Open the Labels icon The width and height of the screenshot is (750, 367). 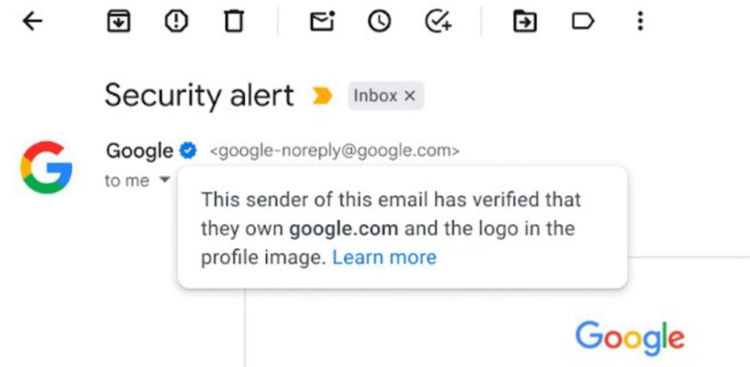583,21
